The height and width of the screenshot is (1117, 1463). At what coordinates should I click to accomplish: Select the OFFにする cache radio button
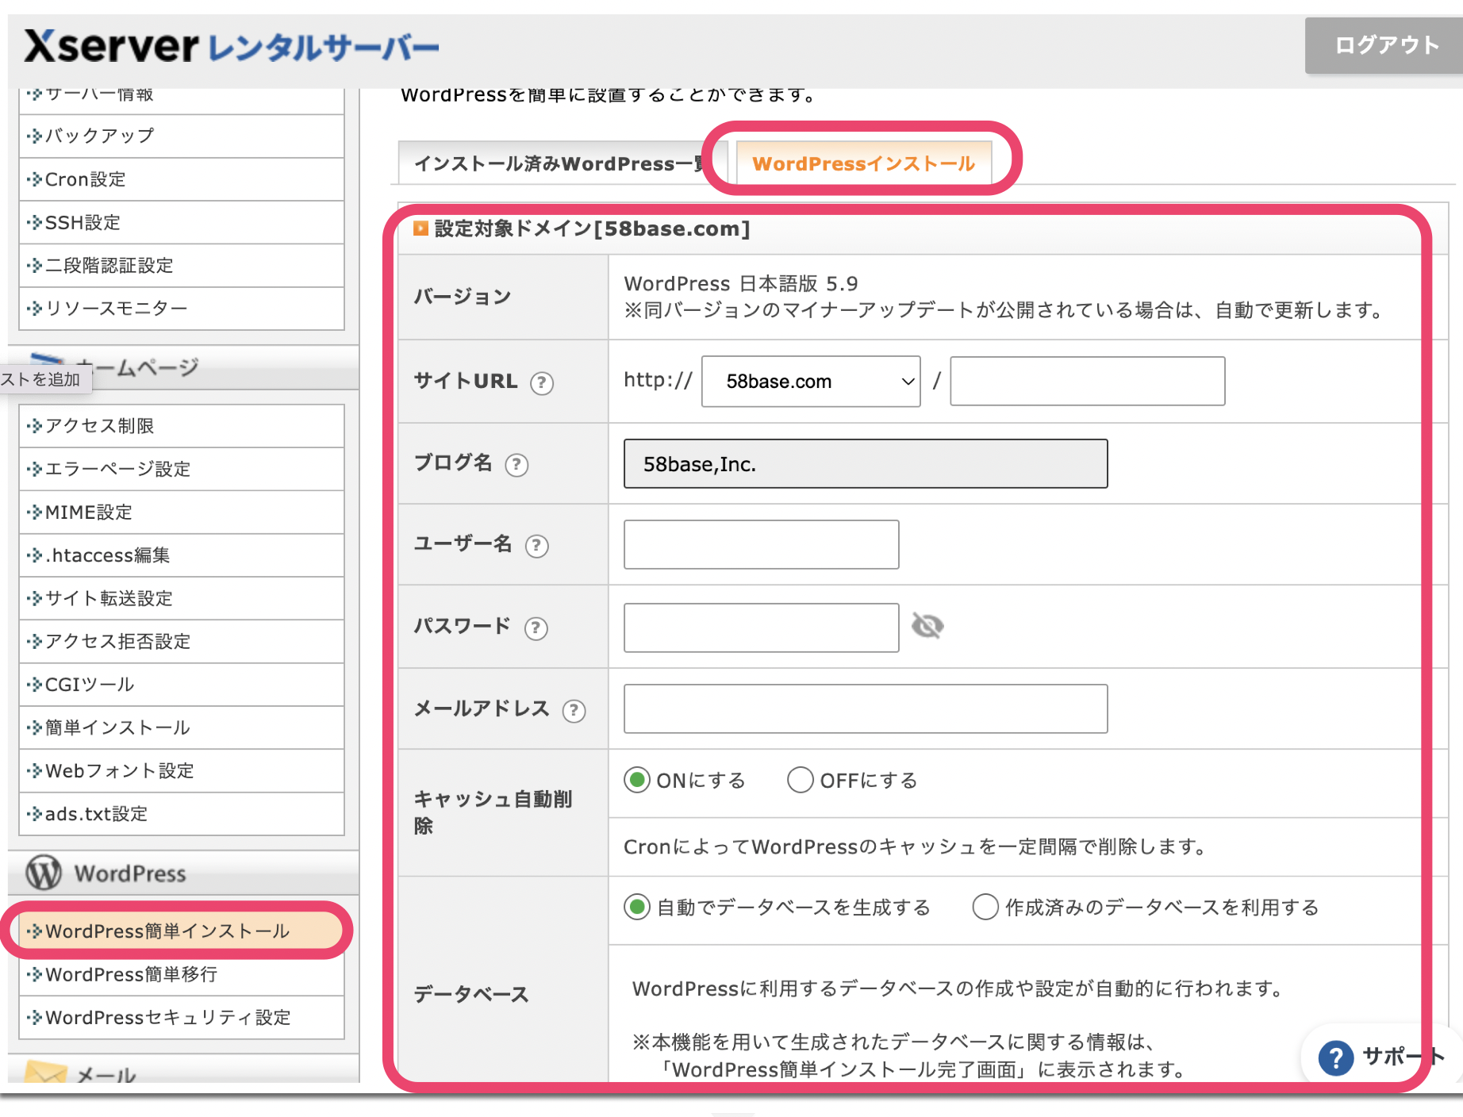800,781
